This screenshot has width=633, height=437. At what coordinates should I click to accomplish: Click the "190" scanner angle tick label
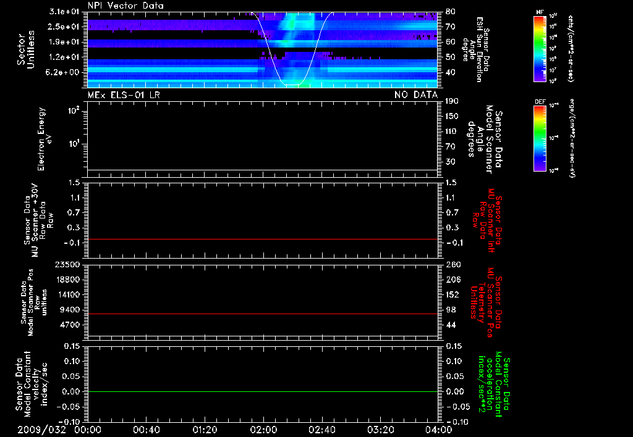coord(452,101)
